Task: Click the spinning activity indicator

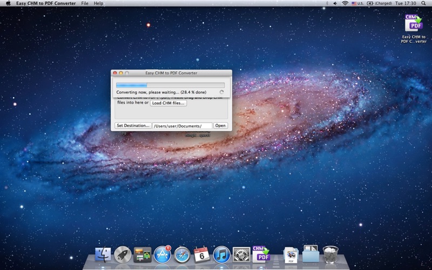Action: pyautogui.click(x=221, y=92)
